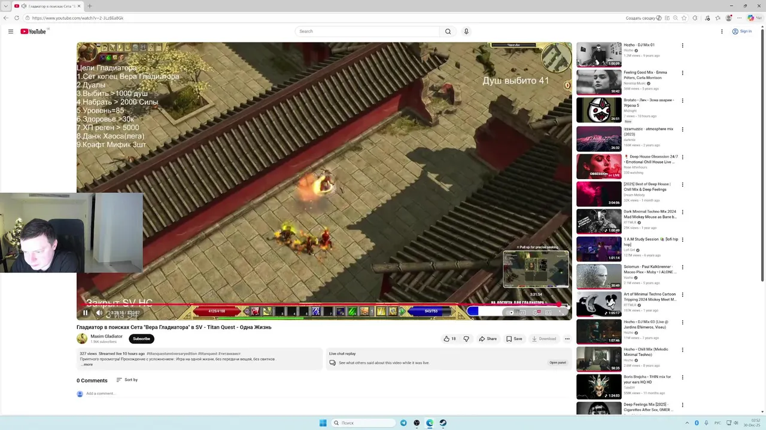Go to YouTube home via the logo
Screen dimensions: 766x430
tap(33, 31)
